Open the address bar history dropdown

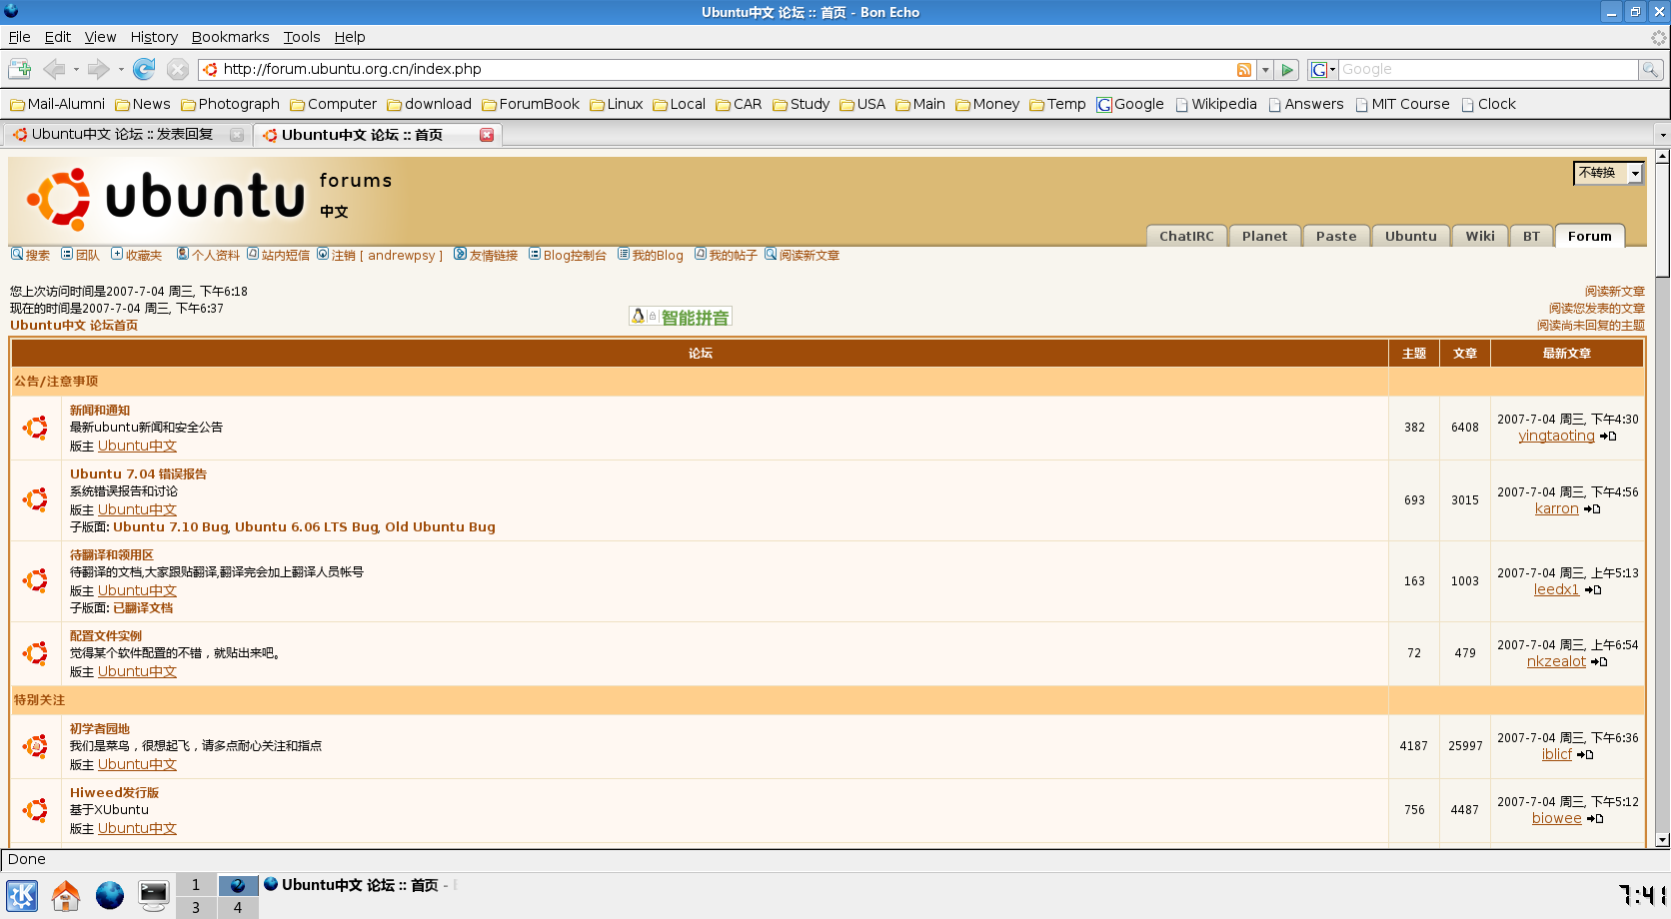(1265, 70)
